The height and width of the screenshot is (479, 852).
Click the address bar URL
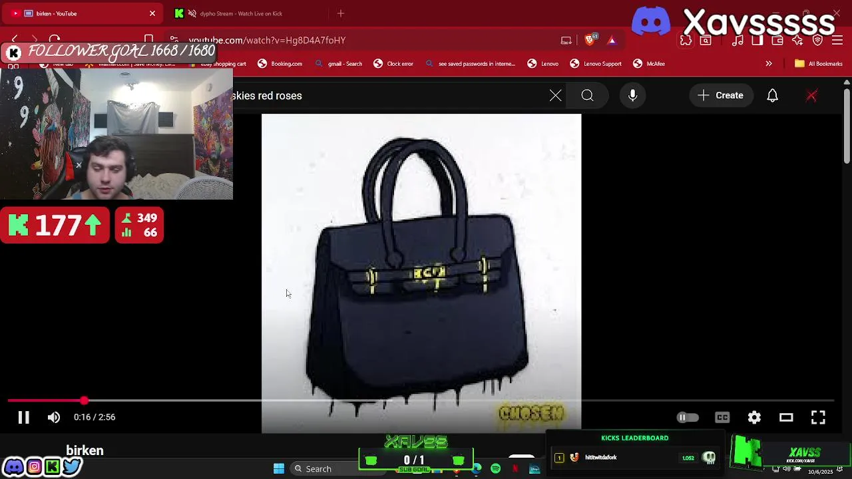[267, 41]
